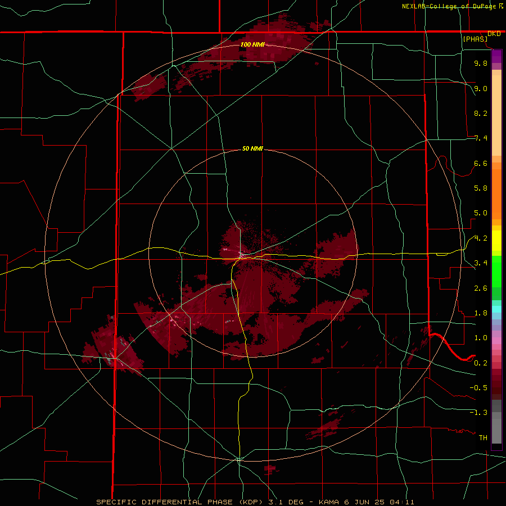Click the 5.8 value on the color scale
Screen dimensions: 506x506
pos(481,188)
